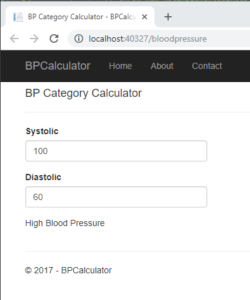
Task: Open the Home navigation link
Action: [120, 66]
